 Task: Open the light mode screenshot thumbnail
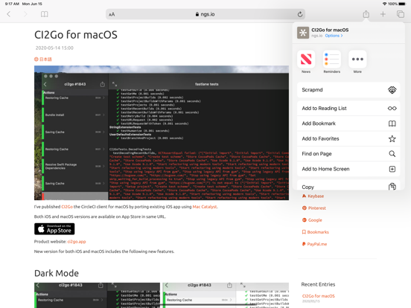226,295
